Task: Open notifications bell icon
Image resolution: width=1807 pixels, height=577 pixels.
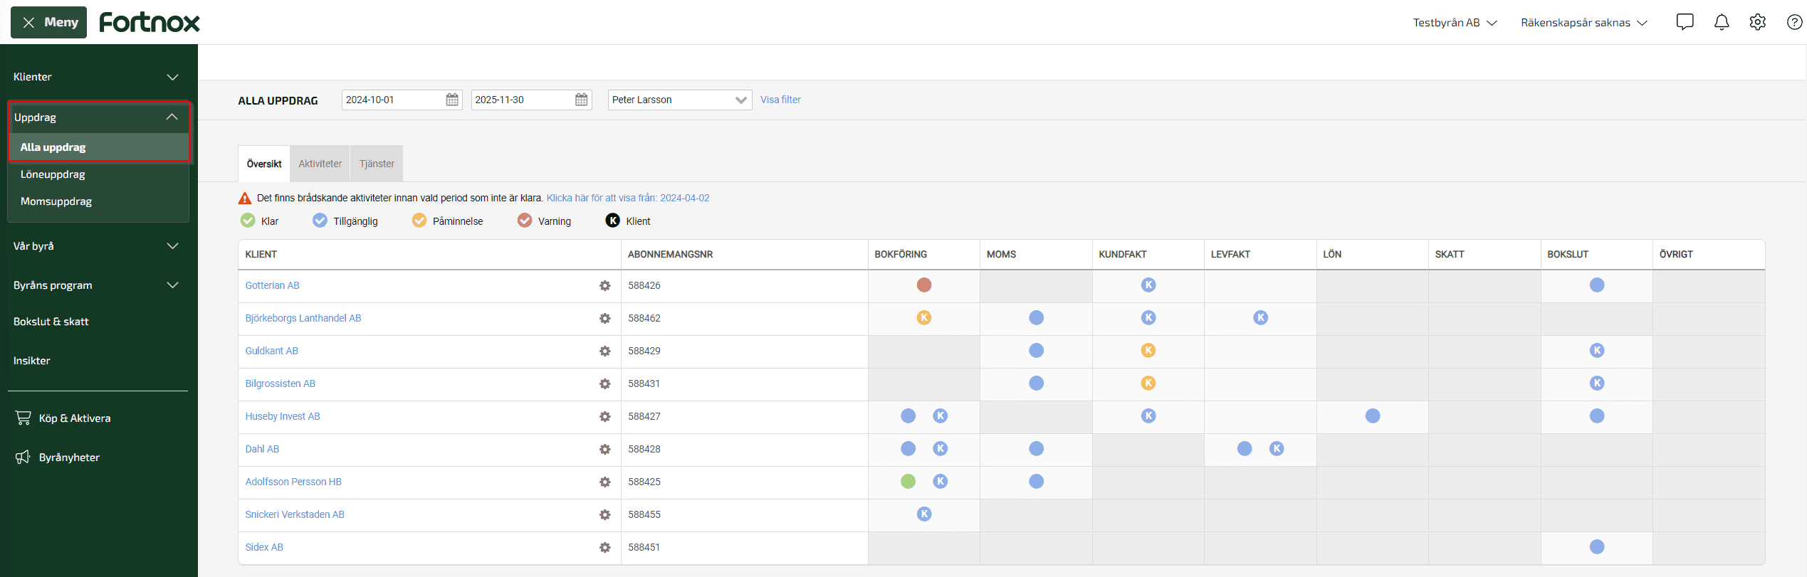Action: [x=1722, y=22]
